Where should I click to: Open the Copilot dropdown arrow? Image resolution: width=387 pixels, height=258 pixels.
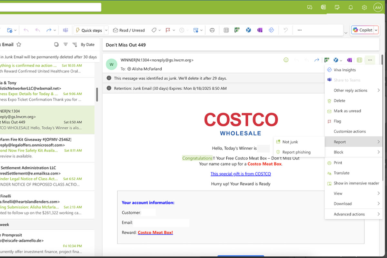[376, 30]
